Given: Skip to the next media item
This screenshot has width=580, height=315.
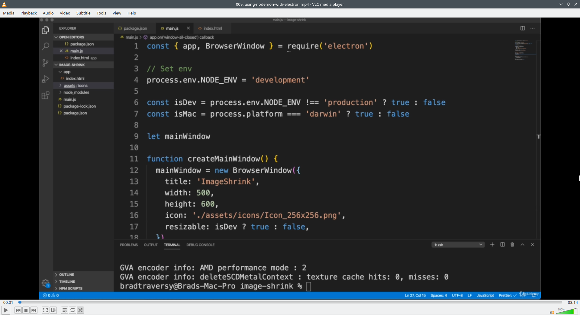Looking at the screenshot, I should click(x=34, y=310).
